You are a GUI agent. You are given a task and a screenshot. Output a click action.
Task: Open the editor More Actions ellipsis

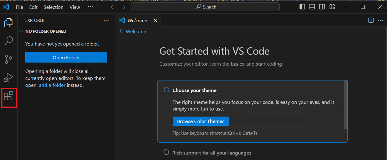click(381, 20)
